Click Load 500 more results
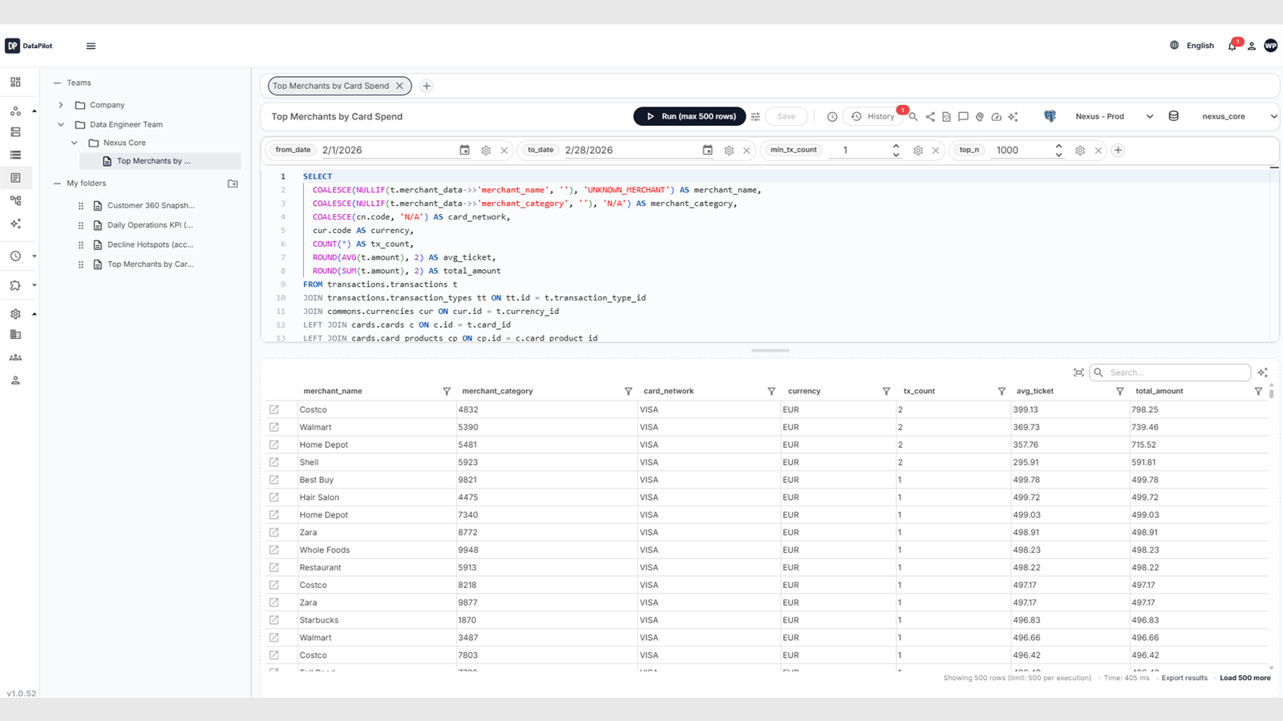 [1245, 677]
